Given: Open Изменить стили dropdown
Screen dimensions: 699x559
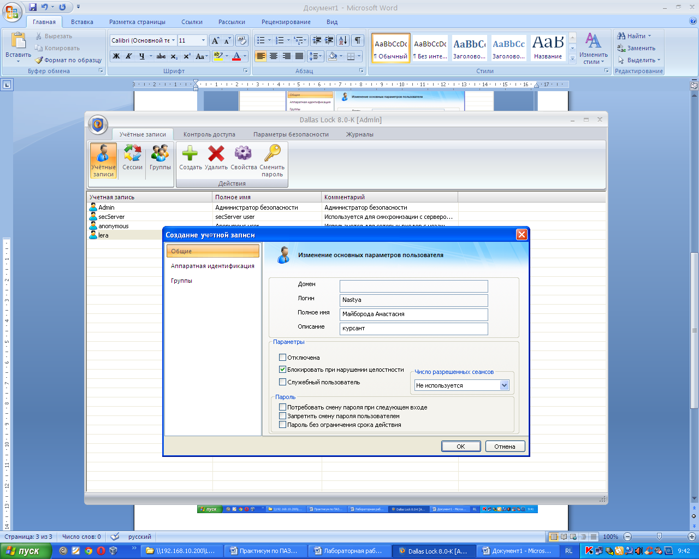Looking at the screenshot, I should click(594, 48).
